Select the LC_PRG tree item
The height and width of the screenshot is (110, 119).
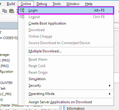6,94
